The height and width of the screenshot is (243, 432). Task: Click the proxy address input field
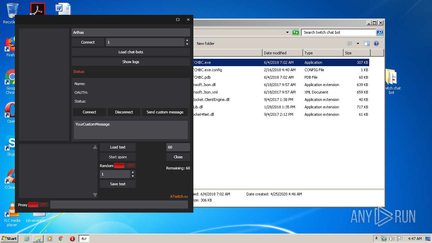[119, 205]
